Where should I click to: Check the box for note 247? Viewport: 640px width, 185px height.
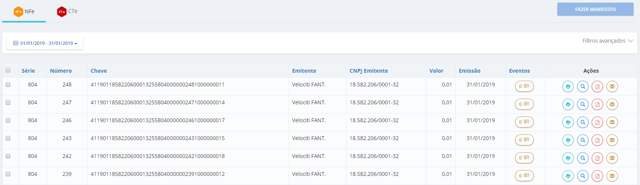pyautogui.click(x=8, y=102)
